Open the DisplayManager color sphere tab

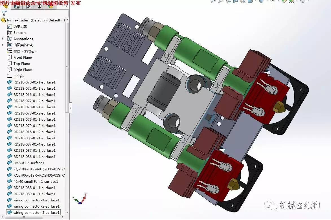point(51,6)
